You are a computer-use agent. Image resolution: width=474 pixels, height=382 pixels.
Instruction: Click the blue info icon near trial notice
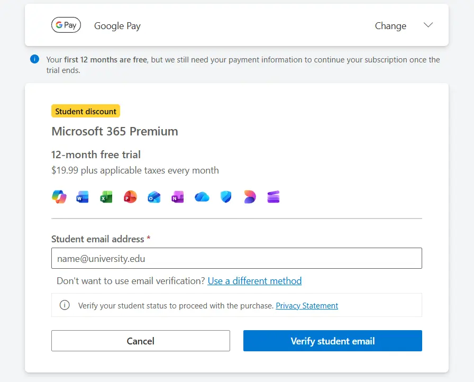coord(34,59)
